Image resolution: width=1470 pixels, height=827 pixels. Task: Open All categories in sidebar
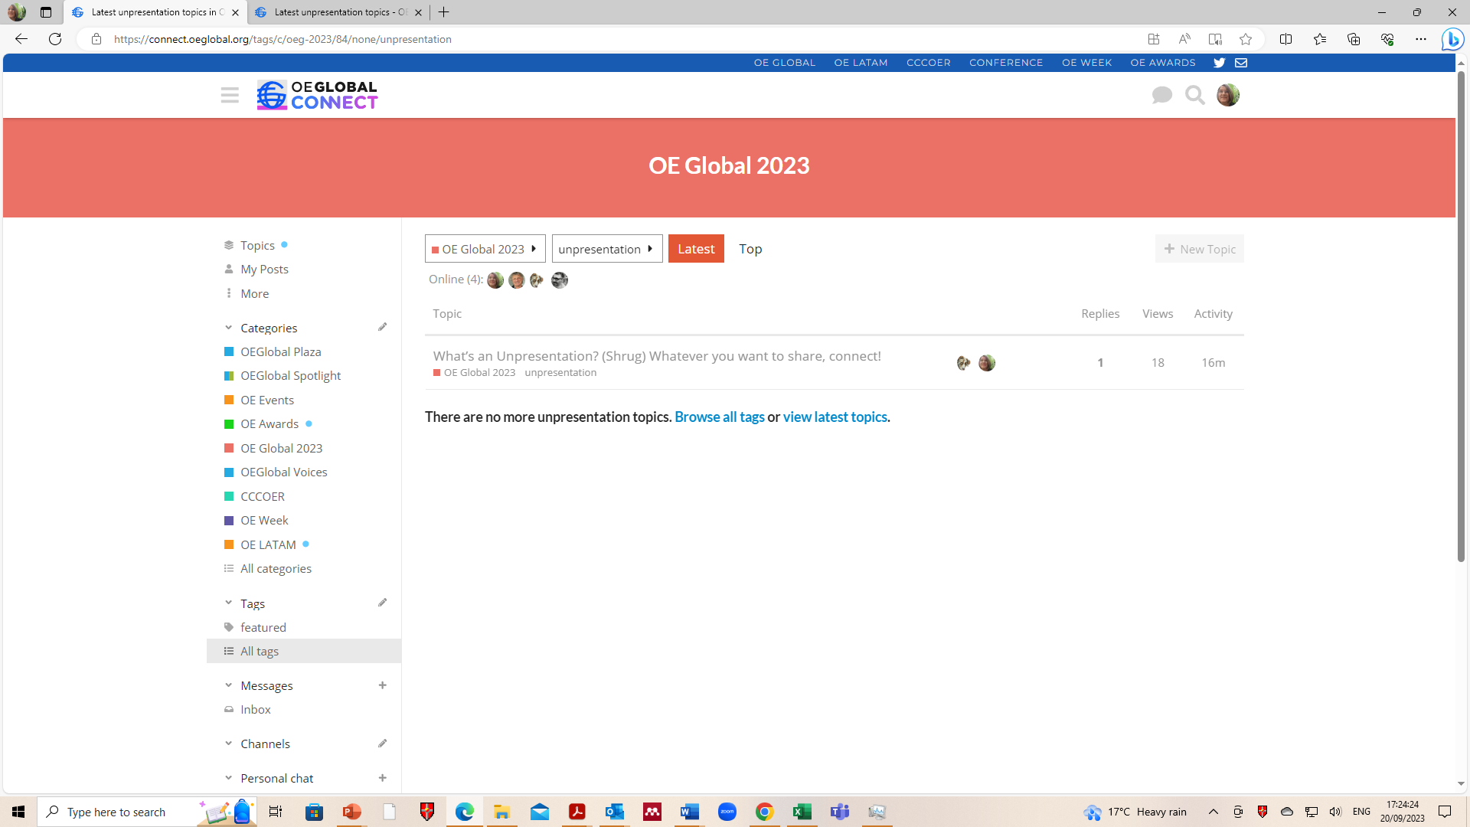276,569
